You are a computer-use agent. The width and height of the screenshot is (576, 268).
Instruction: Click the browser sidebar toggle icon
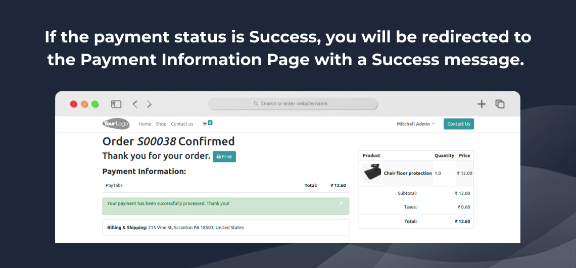[x=116, y=104]
